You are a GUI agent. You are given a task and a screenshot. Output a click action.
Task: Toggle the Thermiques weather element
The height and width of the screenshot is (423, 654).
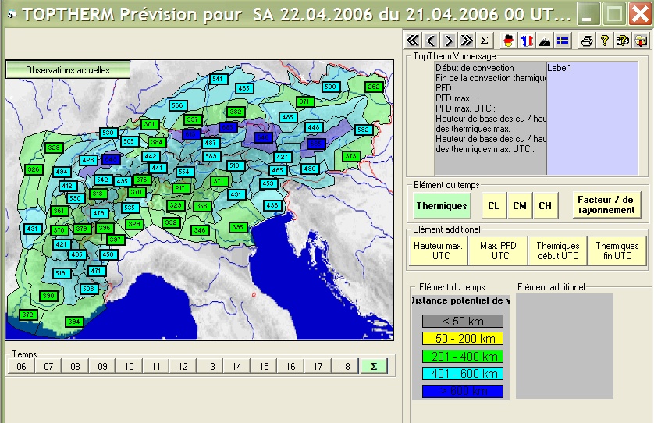tap(442, 206)
